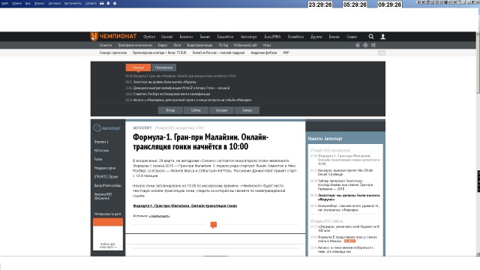This screenshot has height=270, width=480.
Task: Open Формула-1 in the left sidebar
Action: click(x=101, y=142)
